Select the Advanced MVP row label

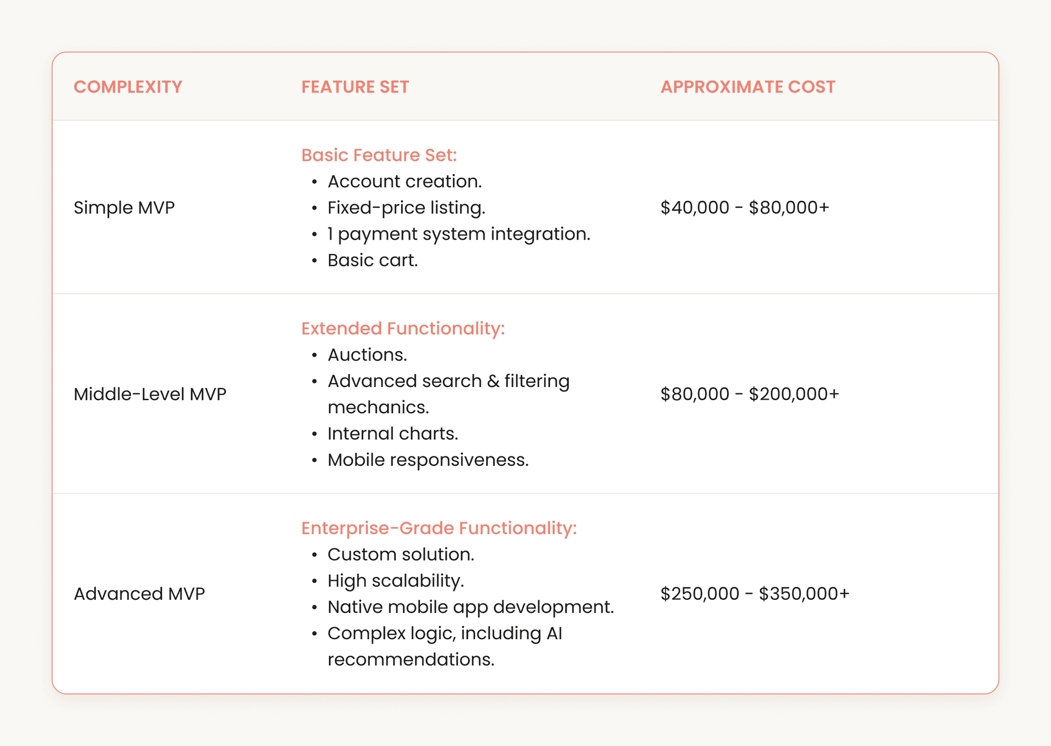(139, 594)
